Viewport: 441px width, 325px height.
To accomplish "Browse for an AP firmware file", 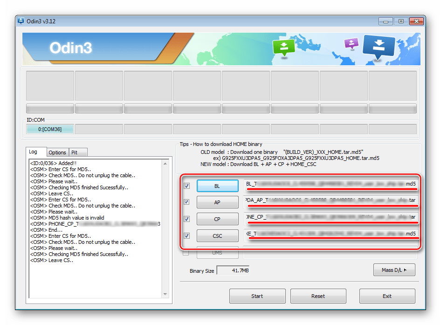I will click(x=217, y=202).
